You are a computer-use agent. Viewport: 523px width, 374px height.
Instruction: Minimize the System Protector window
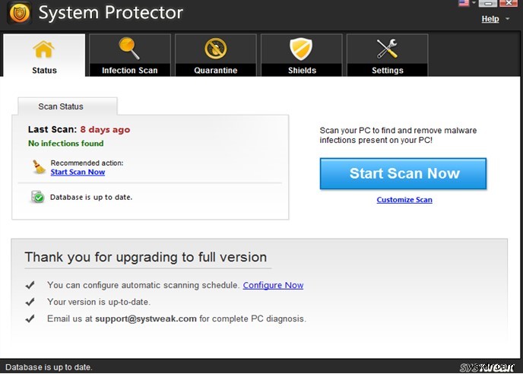pyautogui.click(x=487, y=4)
